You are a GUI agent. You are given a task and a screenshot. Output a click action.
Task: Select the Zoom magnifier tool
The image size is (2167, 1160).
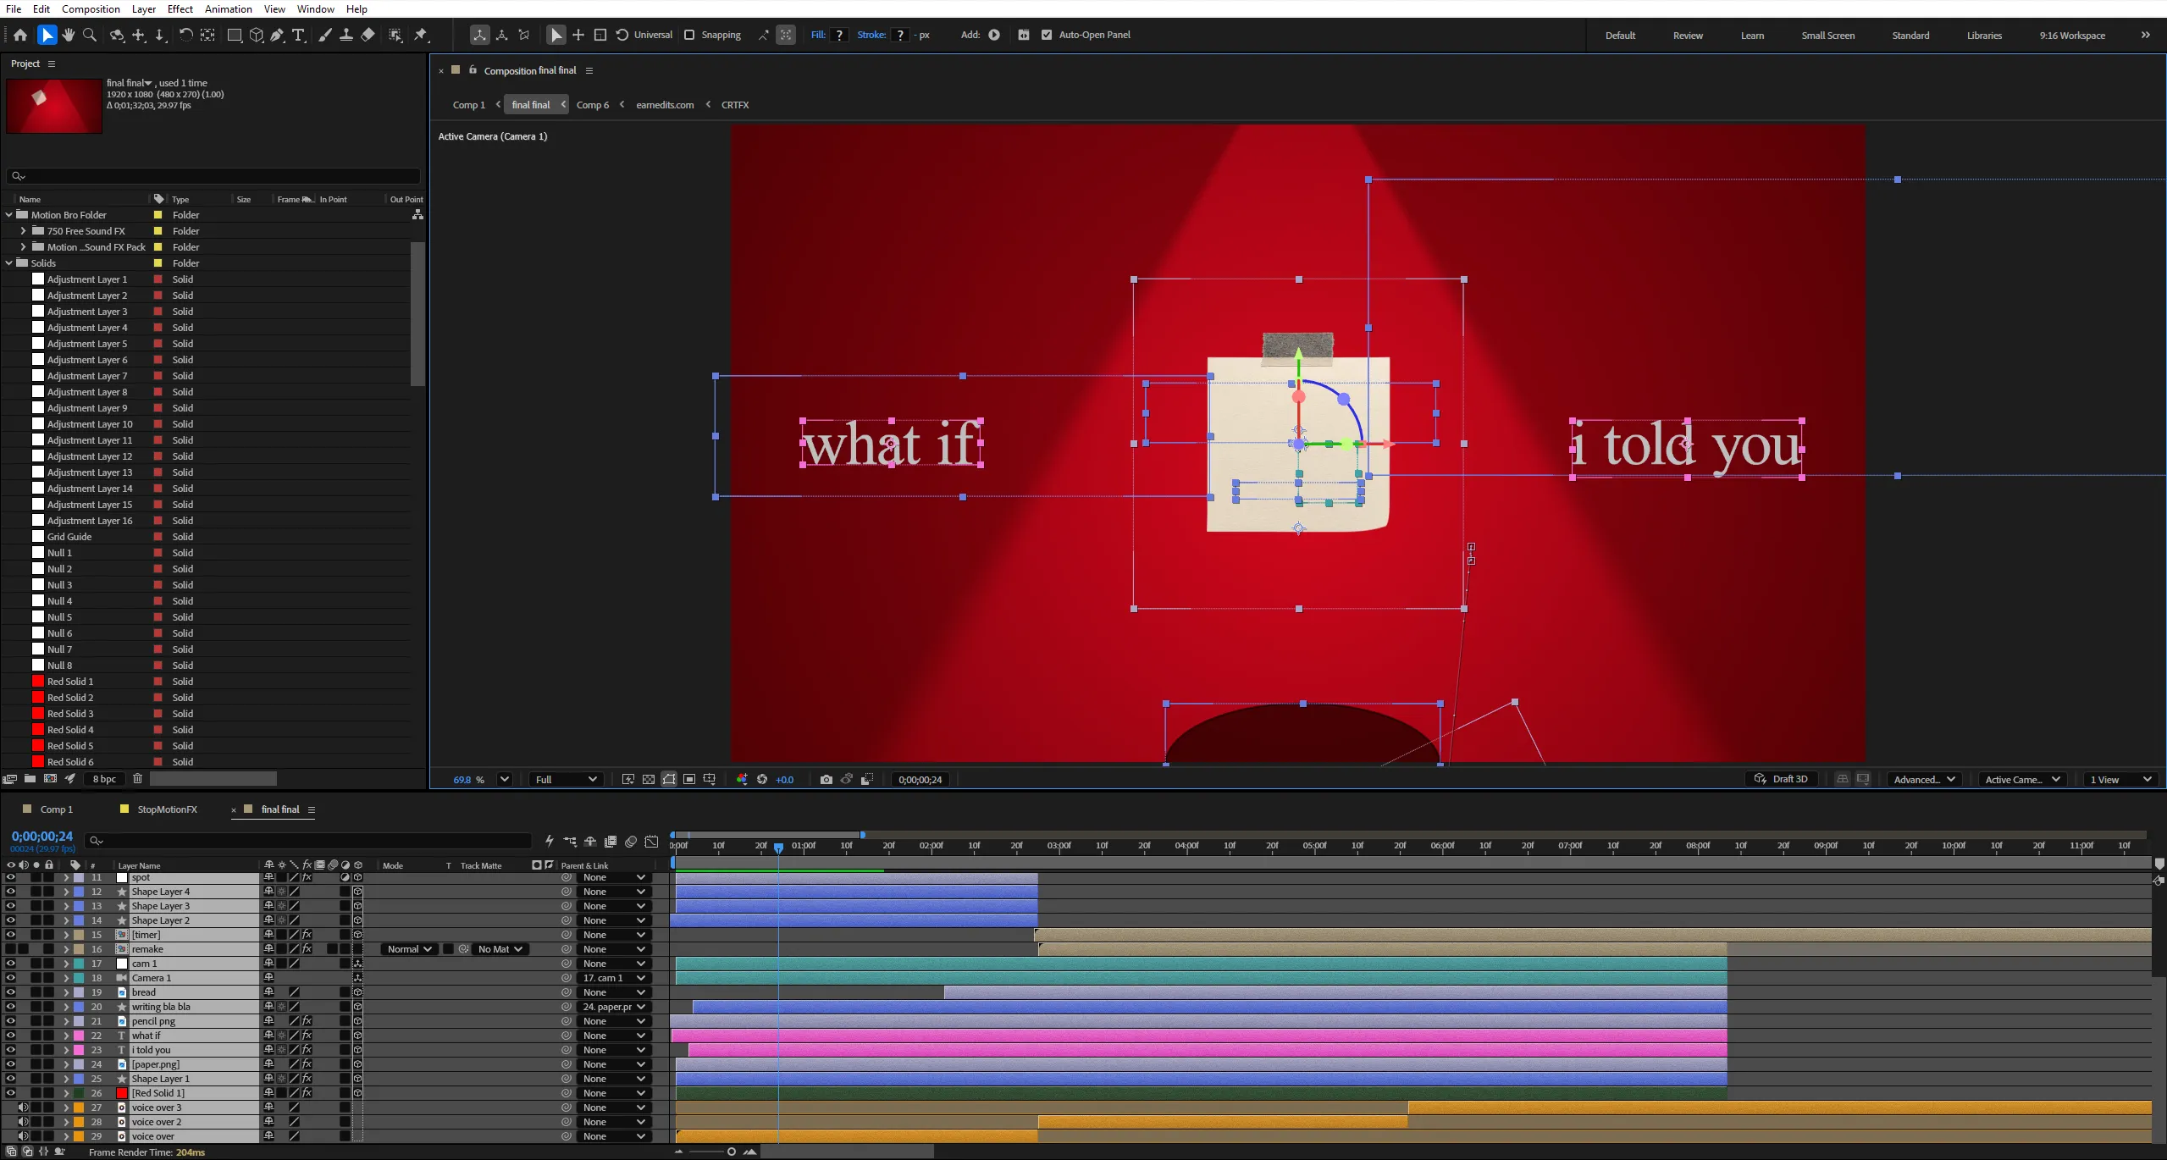(x=90, y=35)
